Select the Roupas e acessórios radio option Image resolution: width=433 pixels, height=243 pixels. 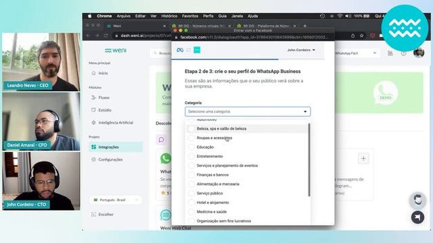pos(191,138)
